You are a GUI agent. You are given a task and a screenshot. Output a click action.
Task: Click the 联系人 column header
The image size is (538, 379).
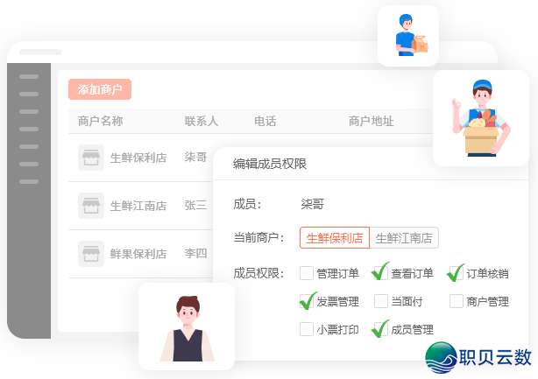coord(201,121)
